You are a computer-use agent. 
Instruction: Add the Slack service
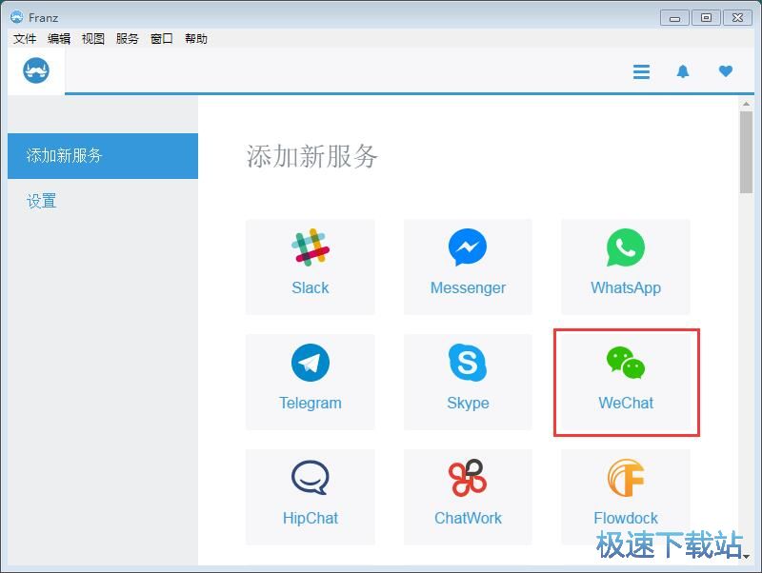pyautogui.click(x=311, y=267)
